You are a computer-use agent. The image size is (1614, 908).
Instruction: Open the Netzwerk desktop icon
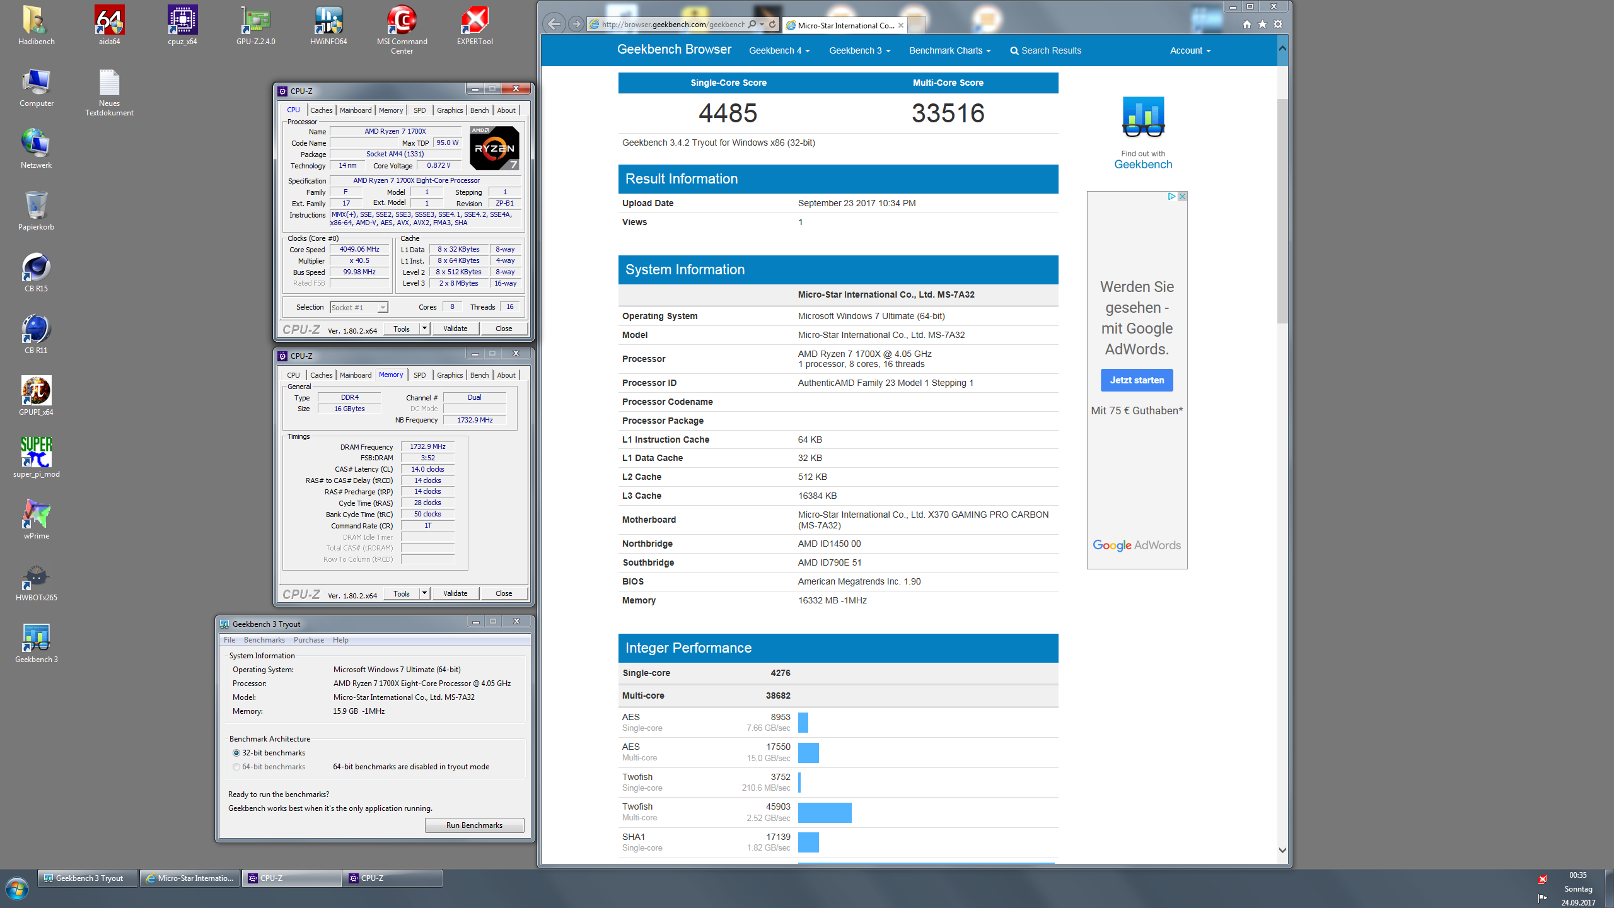tap(36, 149)
